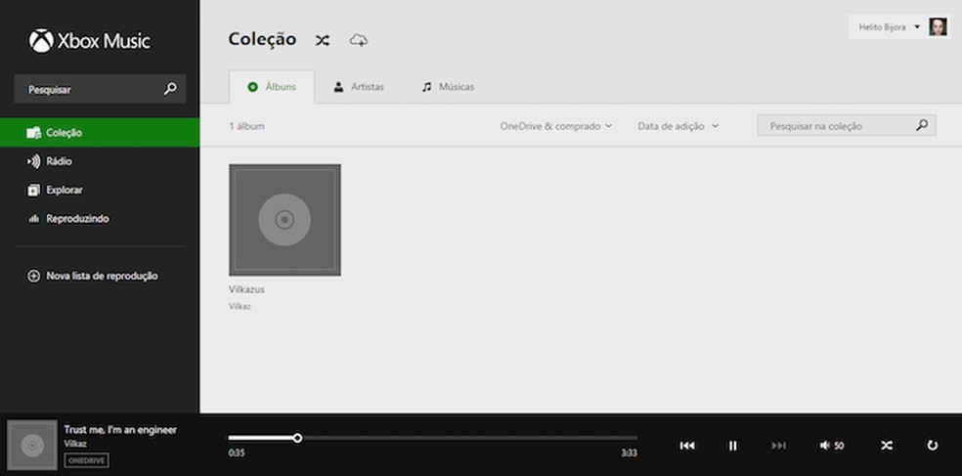The height and width of the screenshot is (476, 962).
Task: Switch to the Músicas tab
Action: 449,86
